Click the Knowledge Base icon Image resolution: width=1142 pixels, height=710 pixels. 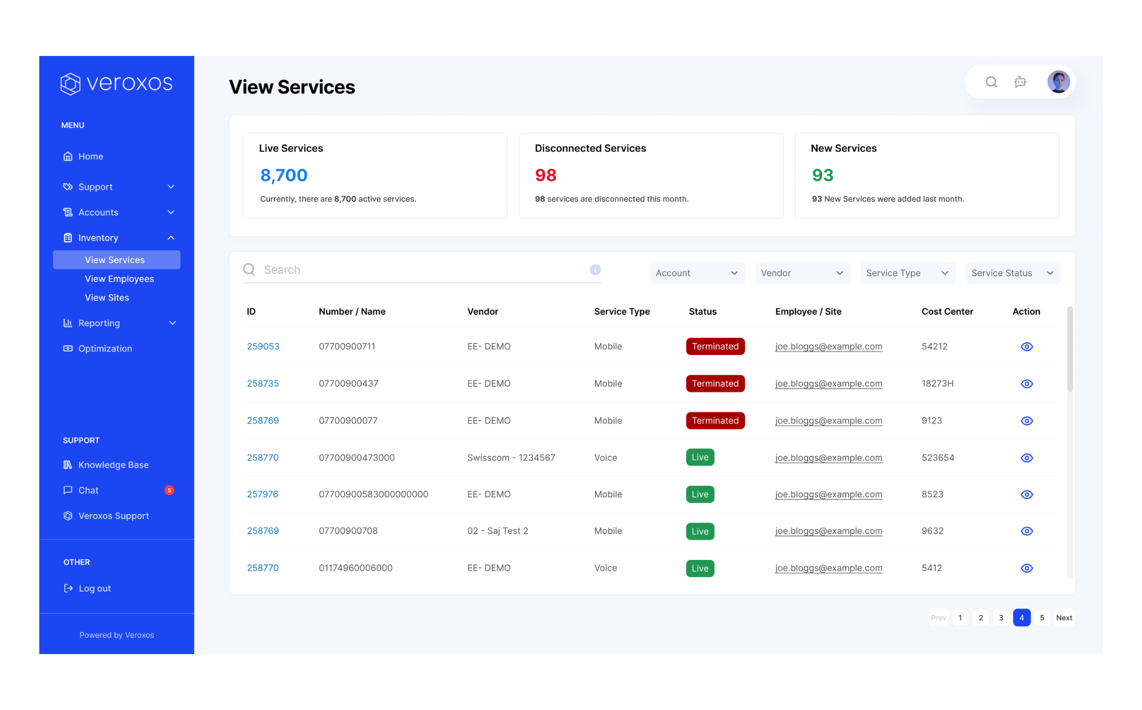coord(68,465)
